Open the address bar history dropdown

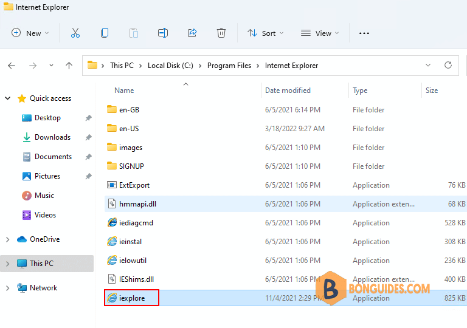(x=428, y=65)
